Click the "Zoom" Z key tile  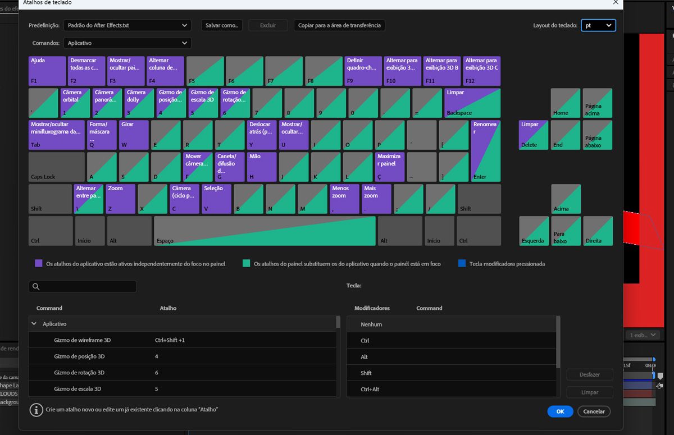point(120,199)
